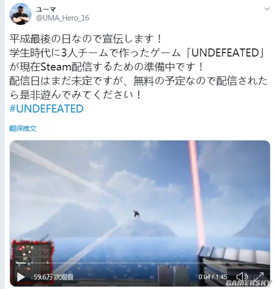Click the video progress bar track

139,262
